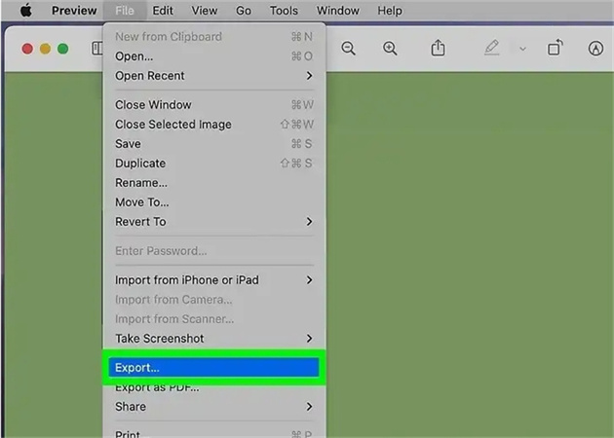Open the View menu

point(204,11)
